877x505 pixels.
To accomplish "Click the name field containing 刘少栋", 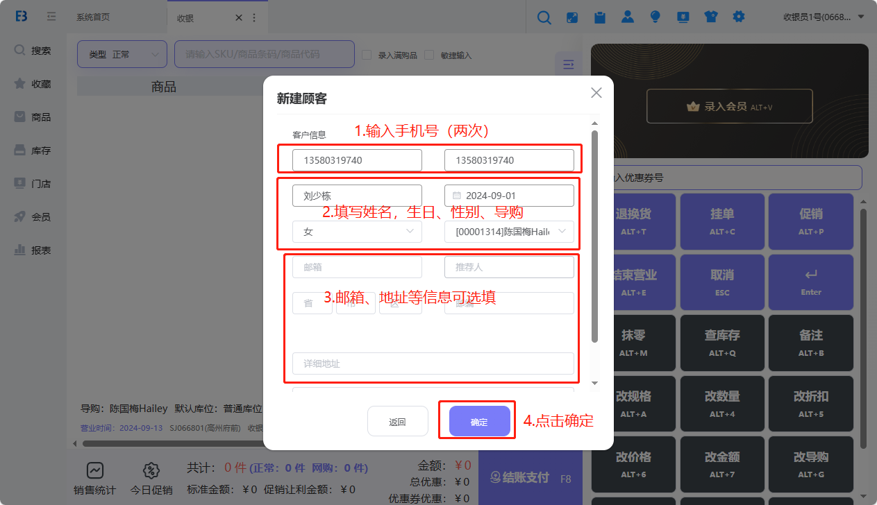I will pyautogui.click(x=357, y=196).
